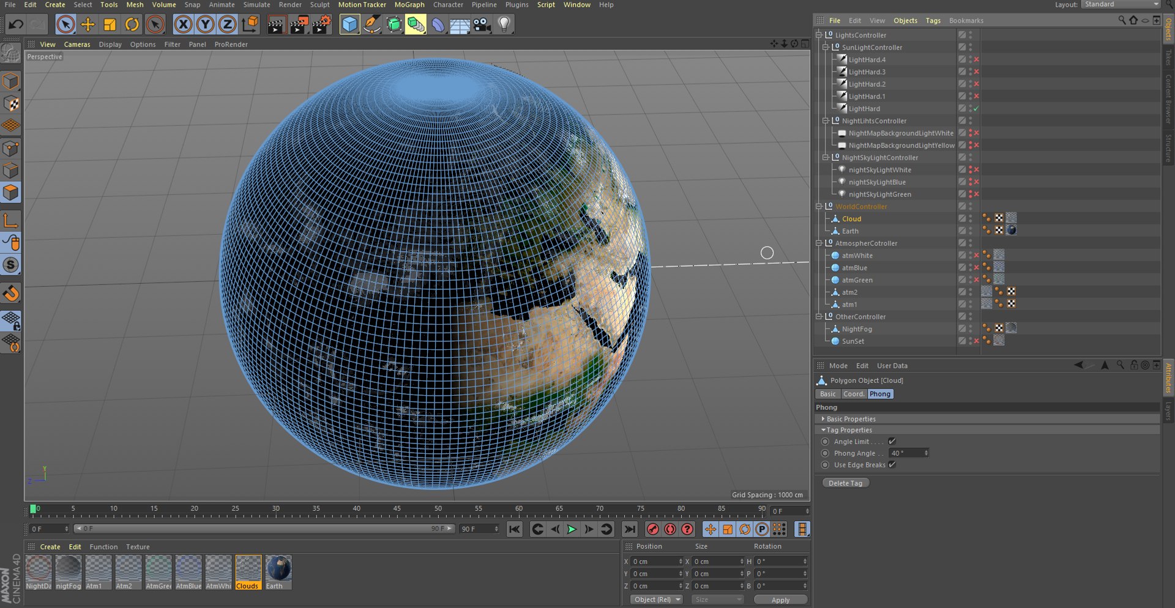Toggle Autokeying button

pyautogui.click(x=670, y=530)
